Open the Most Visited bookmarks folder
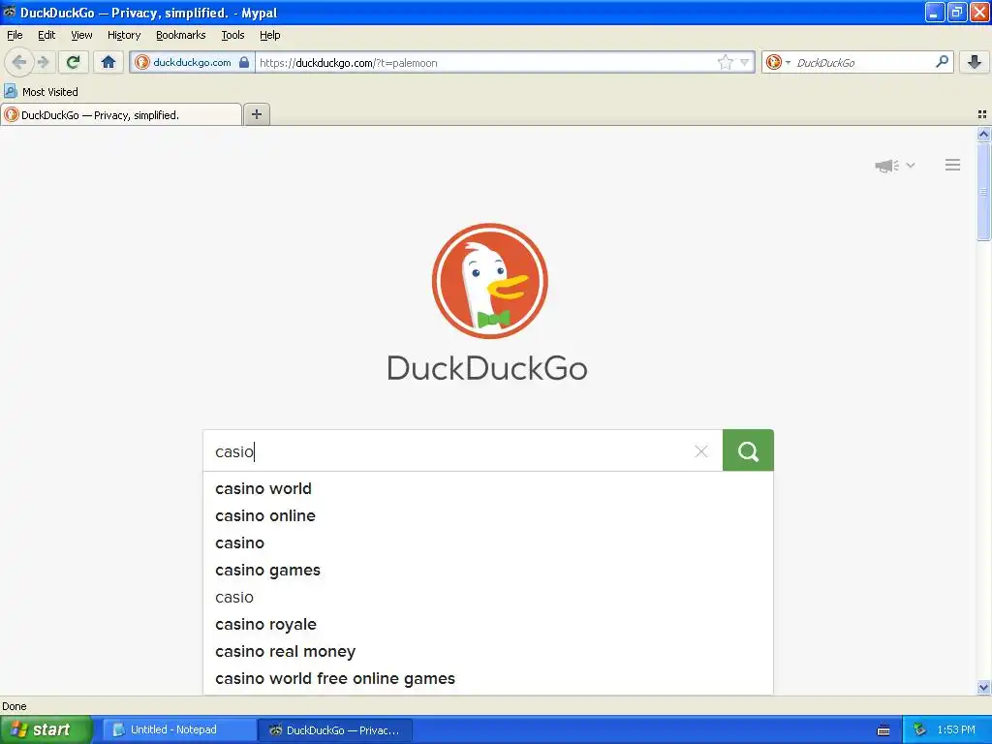The image size is (992, 744). click(x=42, y=92)
